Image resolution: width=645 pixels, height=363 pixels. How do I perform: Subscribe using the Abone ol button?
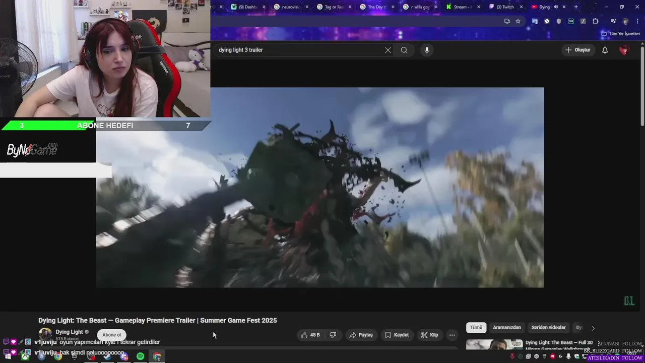(111, 335)
